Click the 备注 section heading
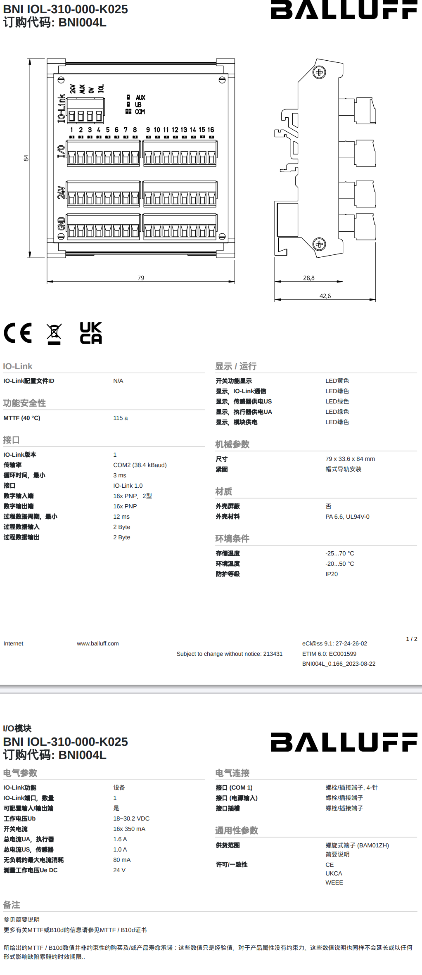This screenshot has height=975, width=422. 12,905
